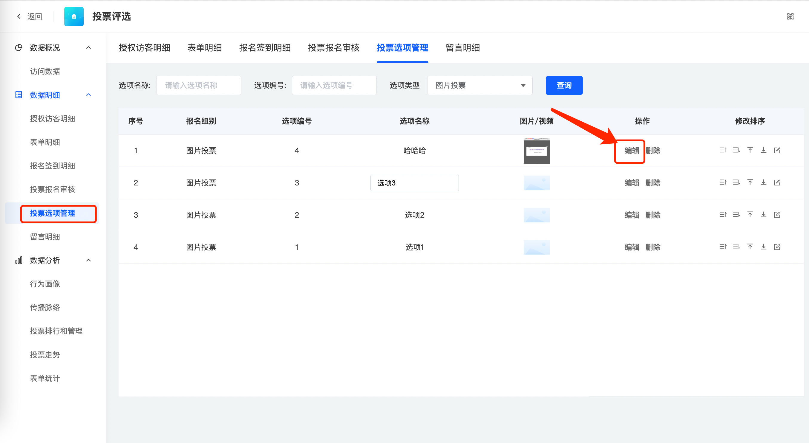Screen dimensions: 809x443
Task: Click edit-order pencil icon in 选项2 row
Action: [x=777, y=215]
